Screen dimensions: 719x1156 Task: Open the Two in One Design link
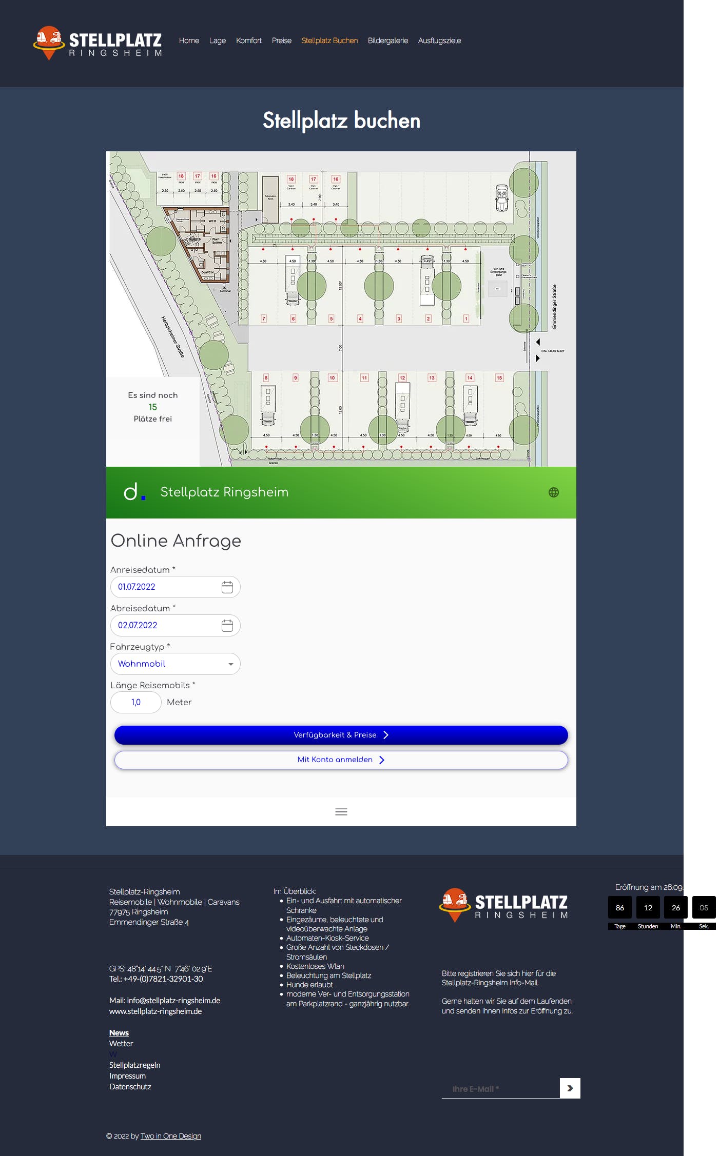[x=171, y=1136]
